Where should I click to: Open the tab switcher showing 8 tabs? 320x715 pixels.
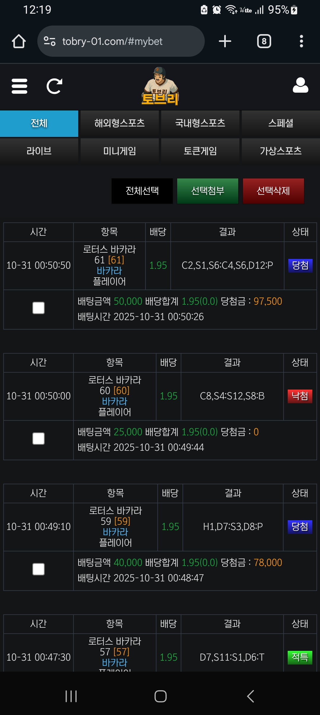[x=264, y=41]
